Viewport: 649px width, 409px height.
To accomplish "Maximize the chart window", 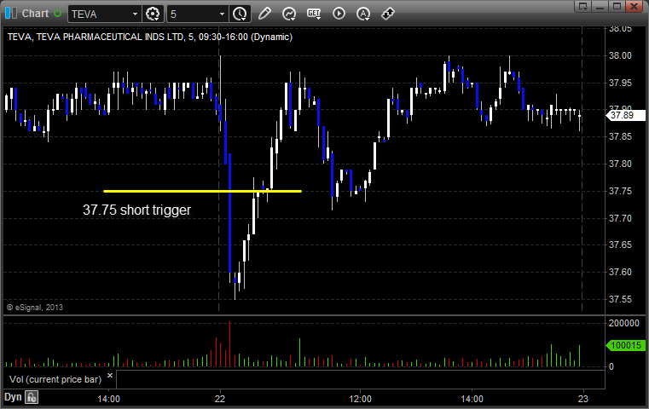I will (x=617, y=6).
